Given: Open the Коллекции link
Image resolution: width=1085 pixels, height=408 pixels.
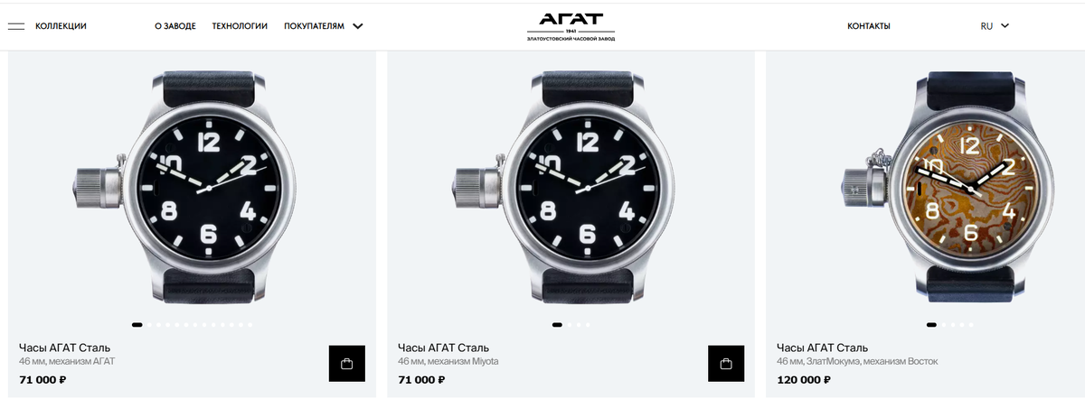Looking at the screenshot, I should pyautogui.click(x=61, y=26).
